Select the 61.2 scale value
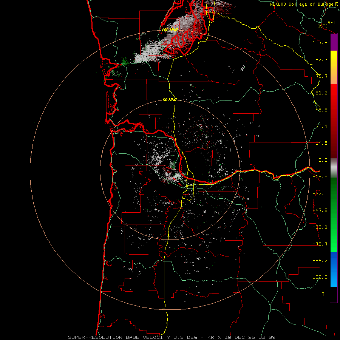This screenshot has height=340, width=340. [x=321, y=93]
